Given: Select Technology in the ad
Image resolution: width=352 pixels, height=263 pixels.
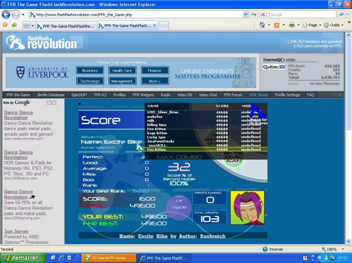Looking at the screenshot, I should click(x=90, y=81).
